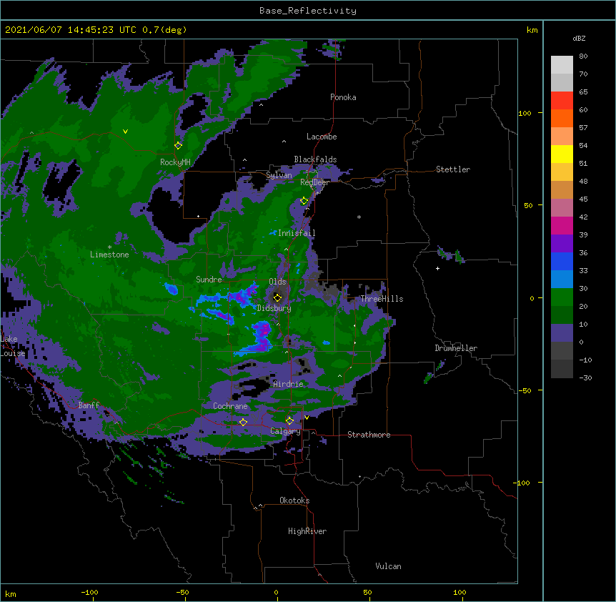Select the Okotoks town label
This screenshot has width=616, height=602.
[294, 500]
